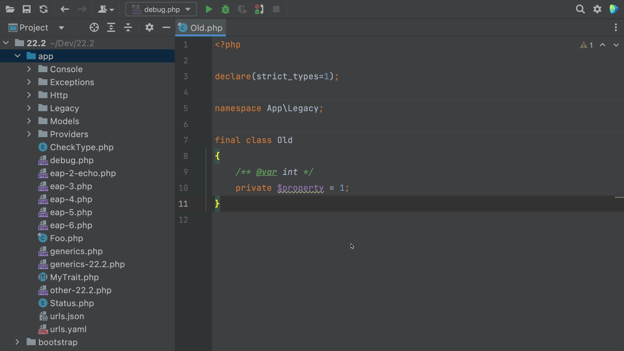Collapse the app folder
Image resolution: width=624 pixels, height=351 pixels.
18,56
